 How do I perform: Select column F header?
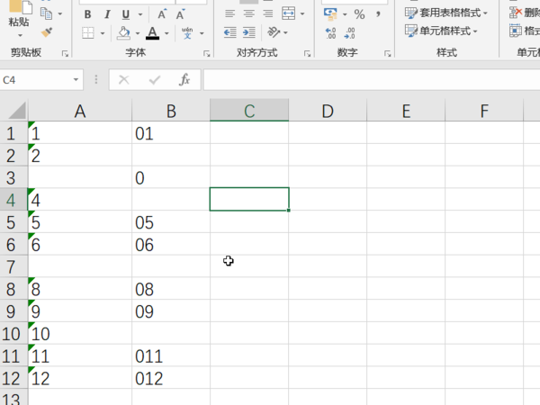(484, 111)
